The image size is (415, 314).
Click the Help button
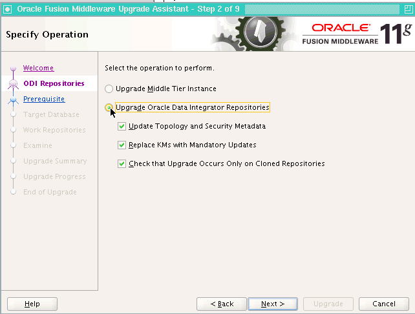32,304
